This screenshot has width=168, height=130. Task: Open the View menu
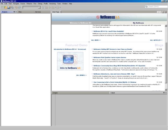tap(10, 4)
